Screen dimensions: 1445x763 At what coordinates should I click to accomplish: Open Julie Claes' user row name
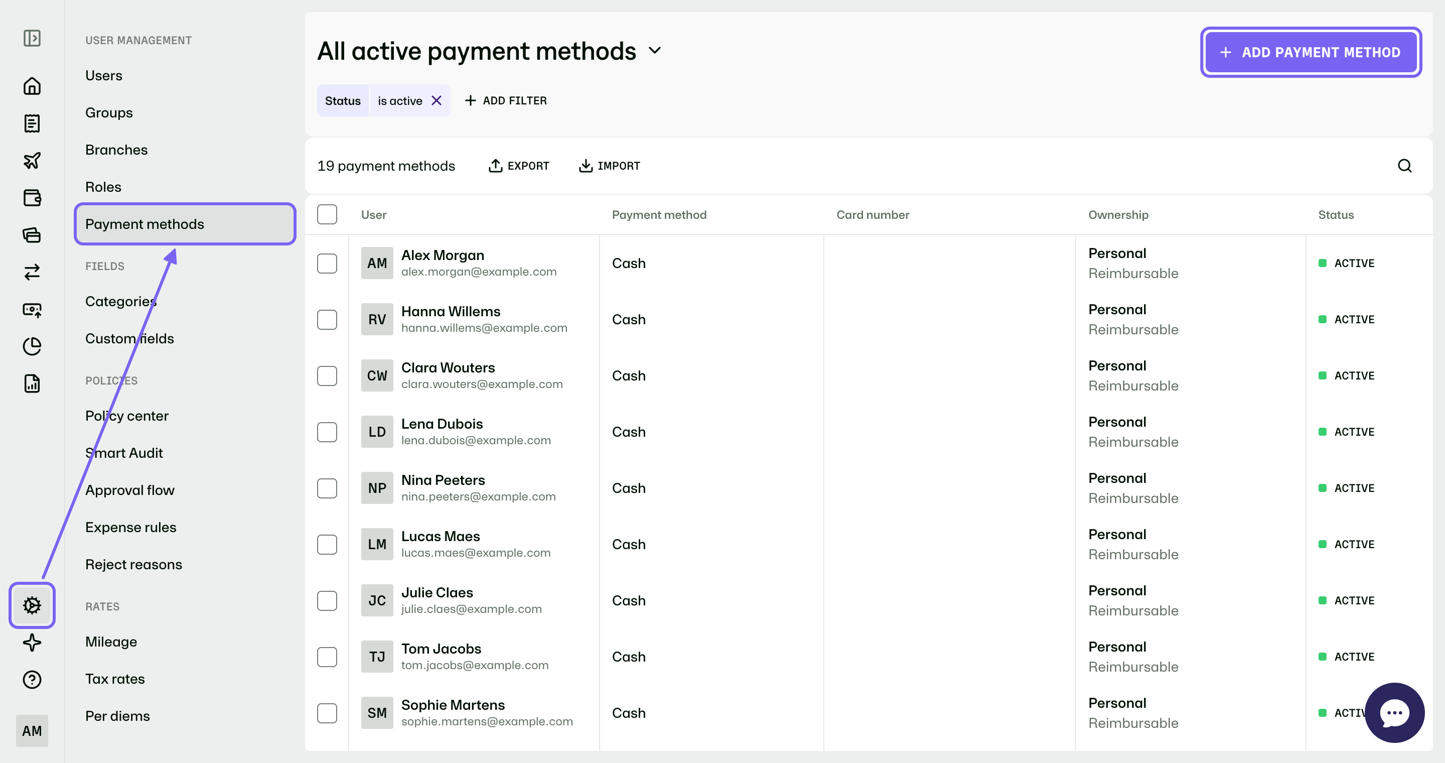(437, 592)
